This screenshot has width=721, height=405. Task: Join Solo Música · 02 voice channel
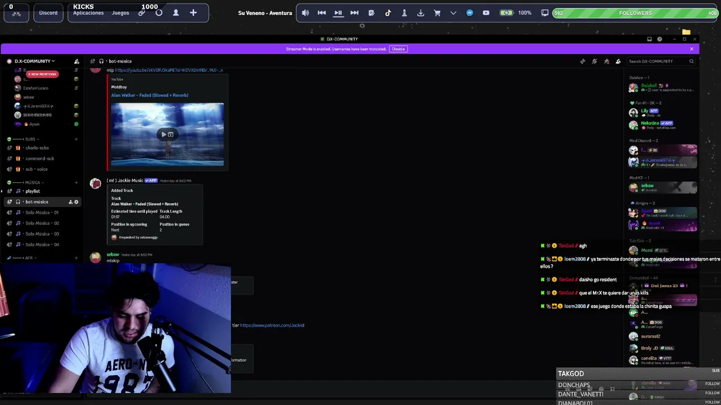tap(42, 223)
